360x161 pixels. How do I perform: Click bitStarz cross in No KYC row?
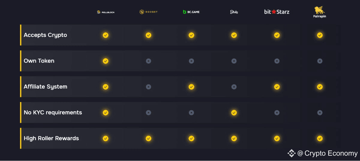click(x=277, y=113)
